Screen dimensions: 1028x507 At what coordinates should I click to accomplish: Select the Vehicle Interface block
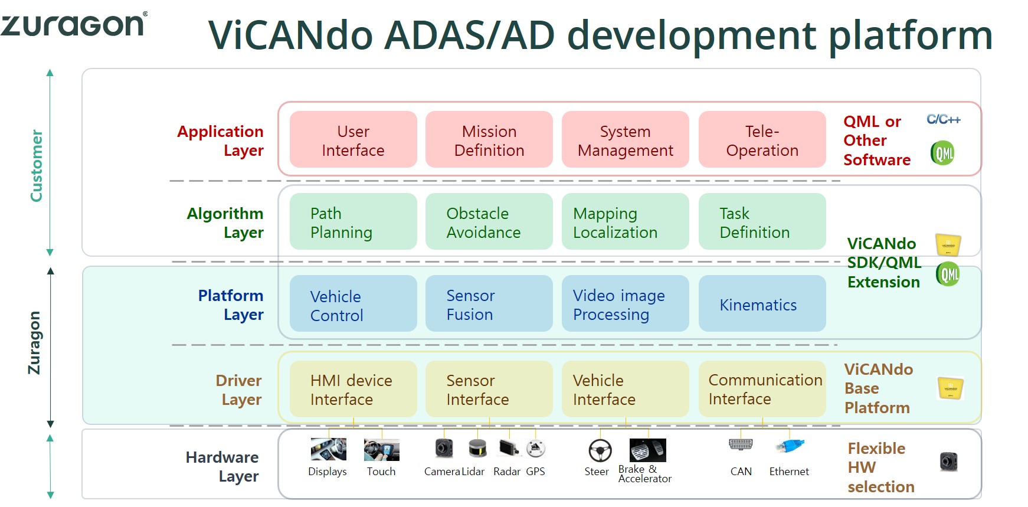[x=626, y=390]
